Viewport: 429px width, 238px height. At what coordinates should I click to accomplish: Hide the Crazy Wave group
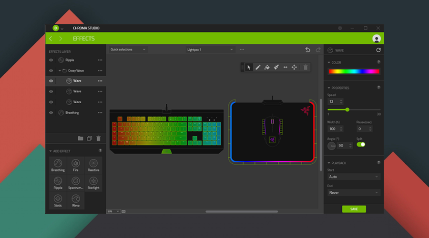(x=51, y=70)
